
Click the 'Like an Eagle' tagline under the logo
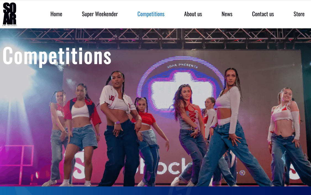pyautogui.click(x=9, y=25)
